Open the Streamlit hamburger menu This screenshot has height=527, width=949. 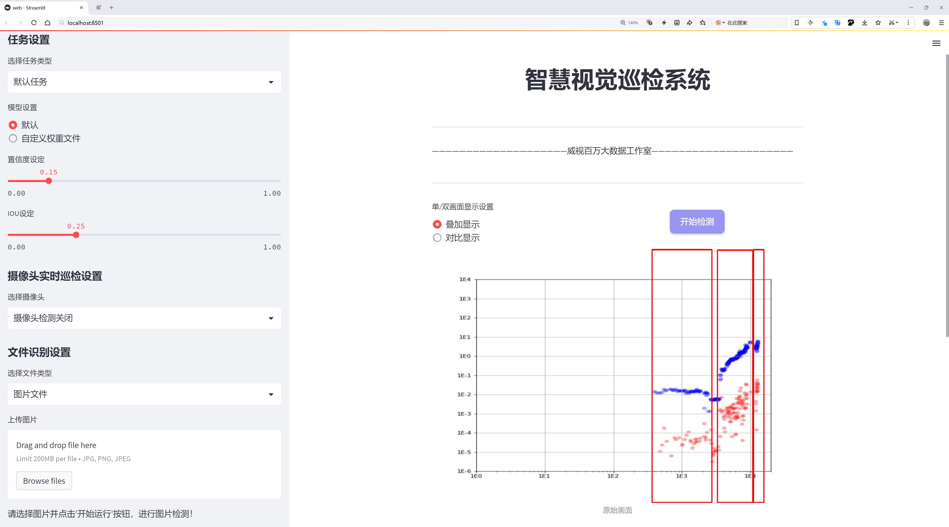pos(936,43)
